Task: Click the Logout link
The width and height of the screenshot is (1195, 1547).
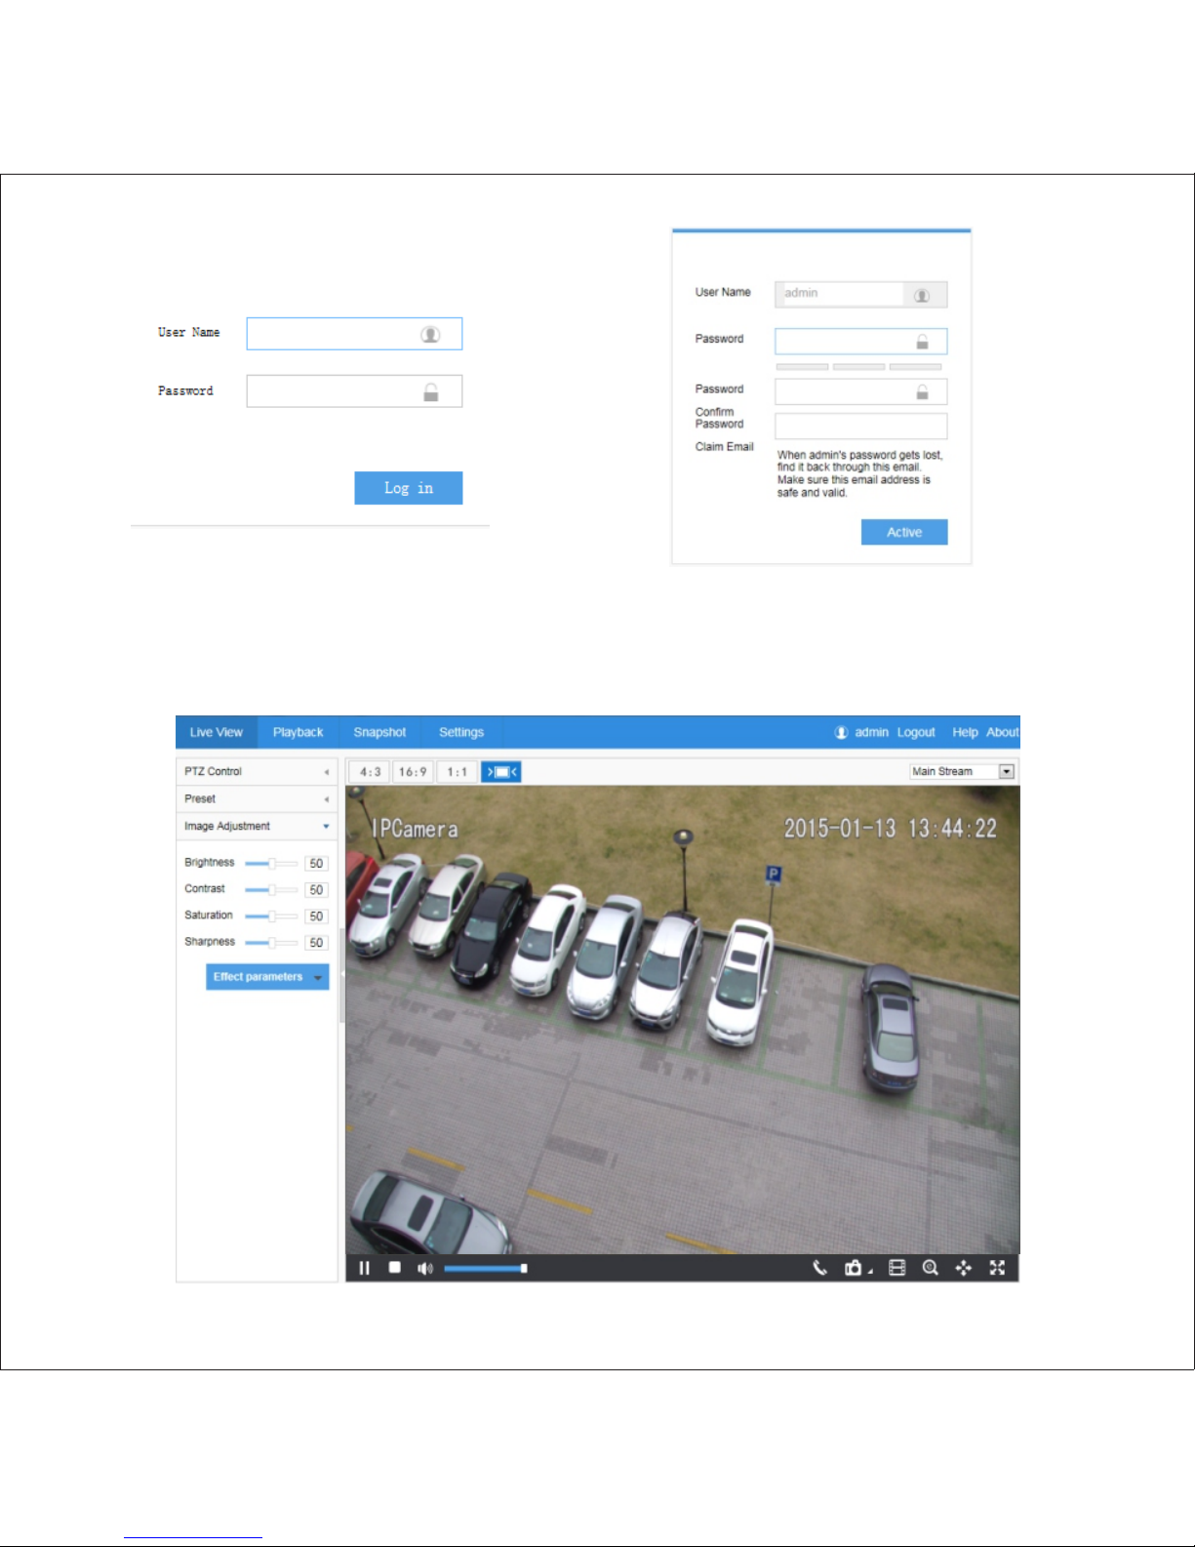Action: (x=916, y=732)
